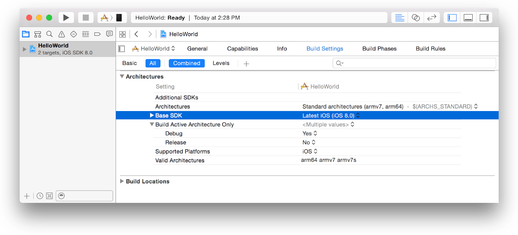The width and height of the screenshot is (518, 235).
Task: Switch to the Build Settings tab
Action: [325, 49]
